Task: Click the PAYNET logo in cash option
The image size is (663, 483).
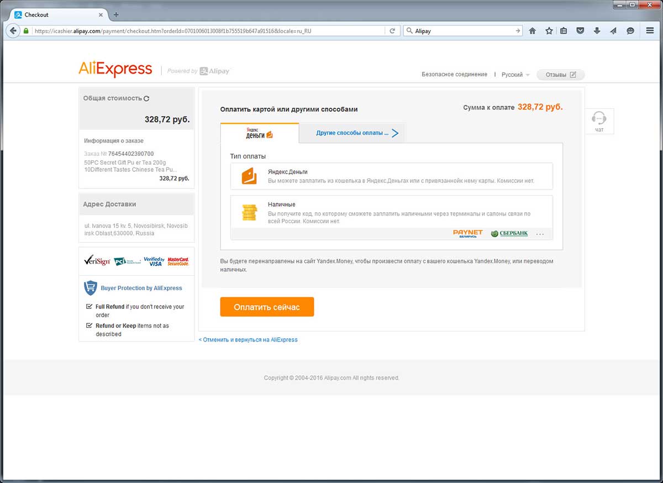Action: 468,234
